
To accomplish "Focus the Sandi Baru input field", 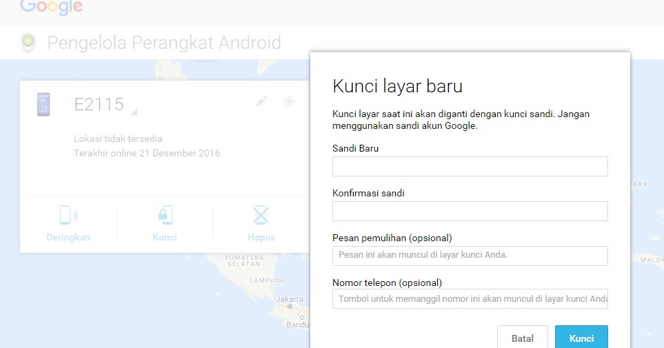I will [470, 166].
